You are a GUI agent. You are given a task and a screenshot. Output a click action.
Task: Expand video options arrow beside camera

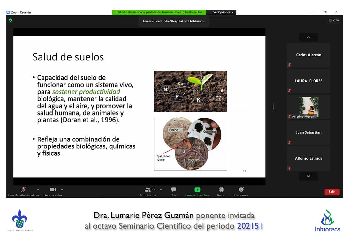click(x=62, y=189)
